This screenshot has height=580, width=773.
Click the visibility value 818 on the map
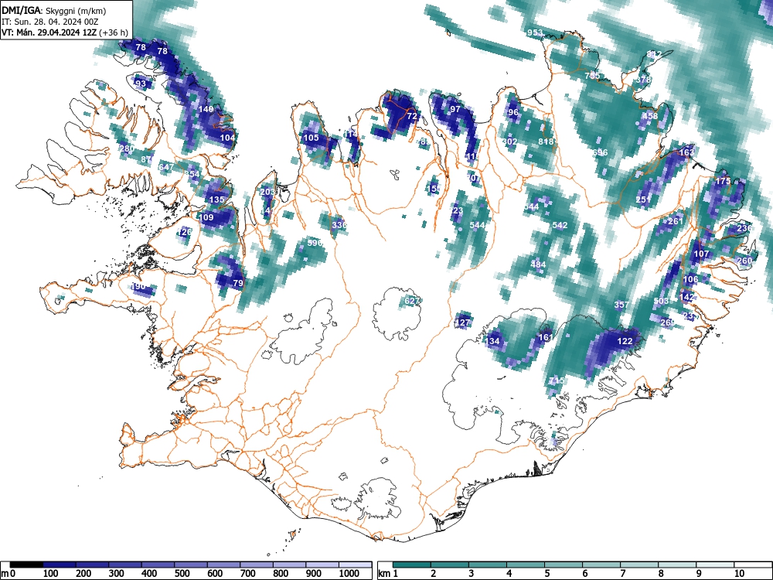click(x=547, y=142)
